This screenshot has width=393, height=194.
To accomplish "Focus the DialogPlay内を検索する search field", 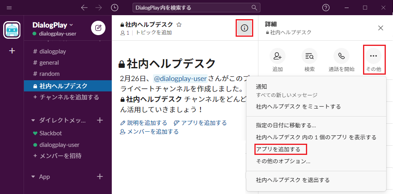I will [x=196, y=8].
